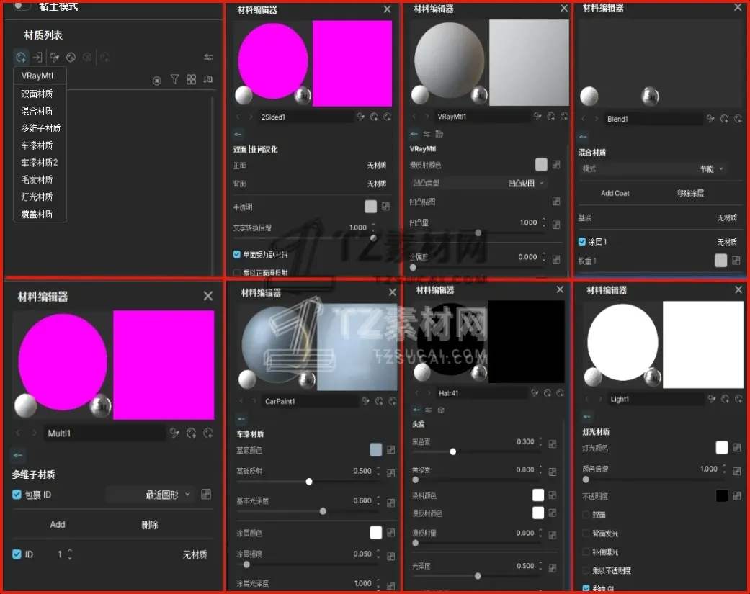This screenshot has height=594, width=750.
Task: Click the import material arrow icon in material list
Action: 37,58
